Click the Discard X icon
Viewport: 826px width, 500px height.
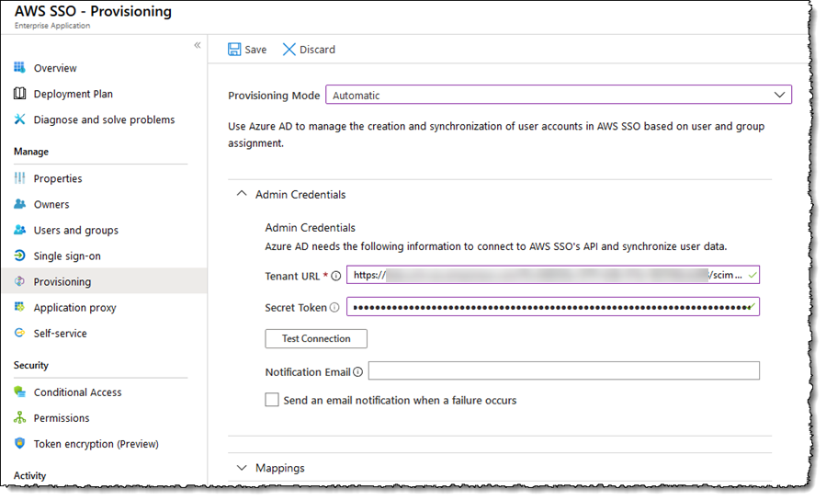289,50
